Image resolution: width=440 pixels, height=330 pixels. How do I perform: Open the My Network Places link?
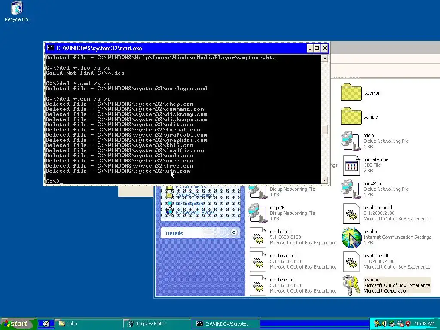[x=195, y=212]
